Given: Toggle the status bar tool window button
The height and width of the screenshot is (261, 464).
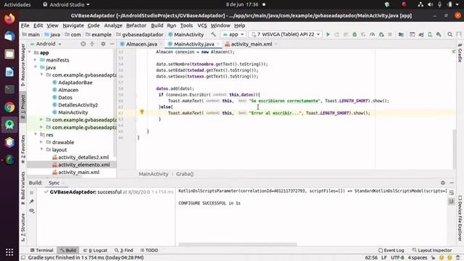Looking at the screenshot, I should click(23, 258).
